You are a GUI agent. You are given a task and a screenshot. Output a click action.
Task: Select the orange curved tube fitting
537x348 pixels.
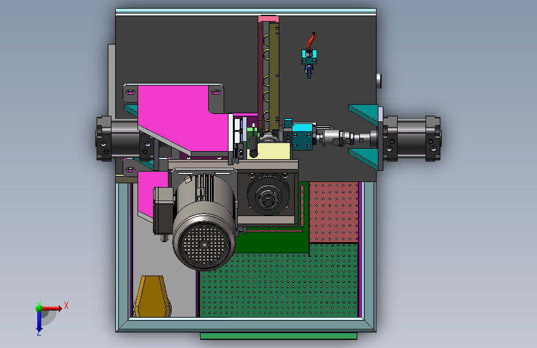point(312,40)
